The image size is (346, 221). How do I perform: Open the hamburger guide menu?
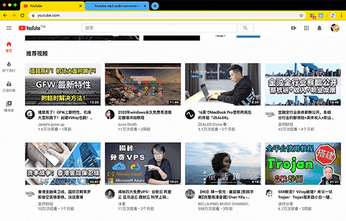(9, 28)
